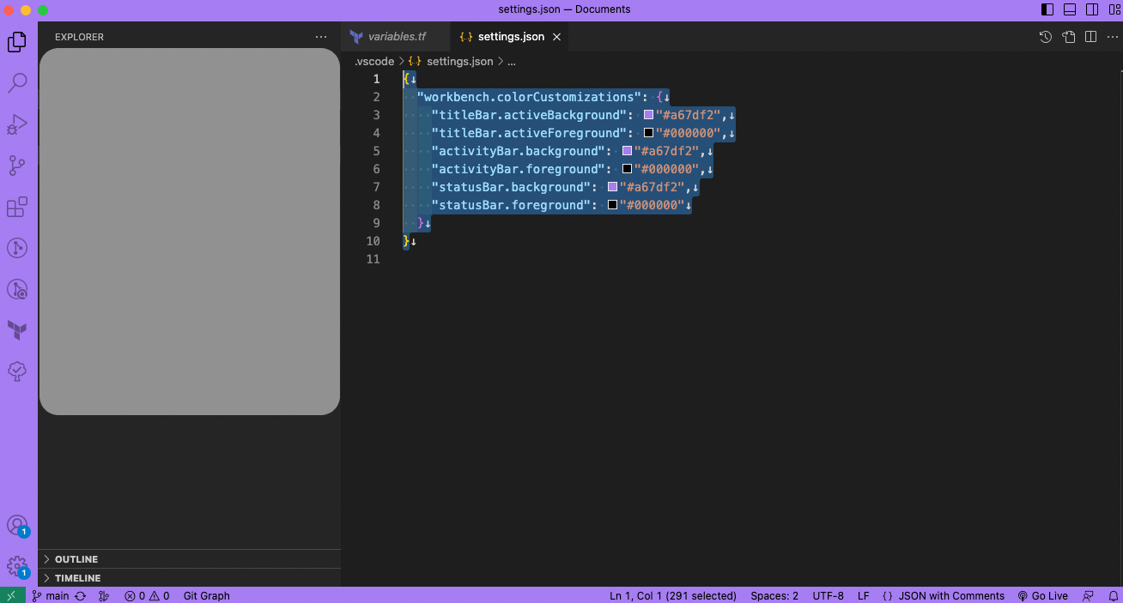Open the Explorer Views and More Actions ellipsis
The width and height of the screenshot is (1123, 603).
point(321,37)
